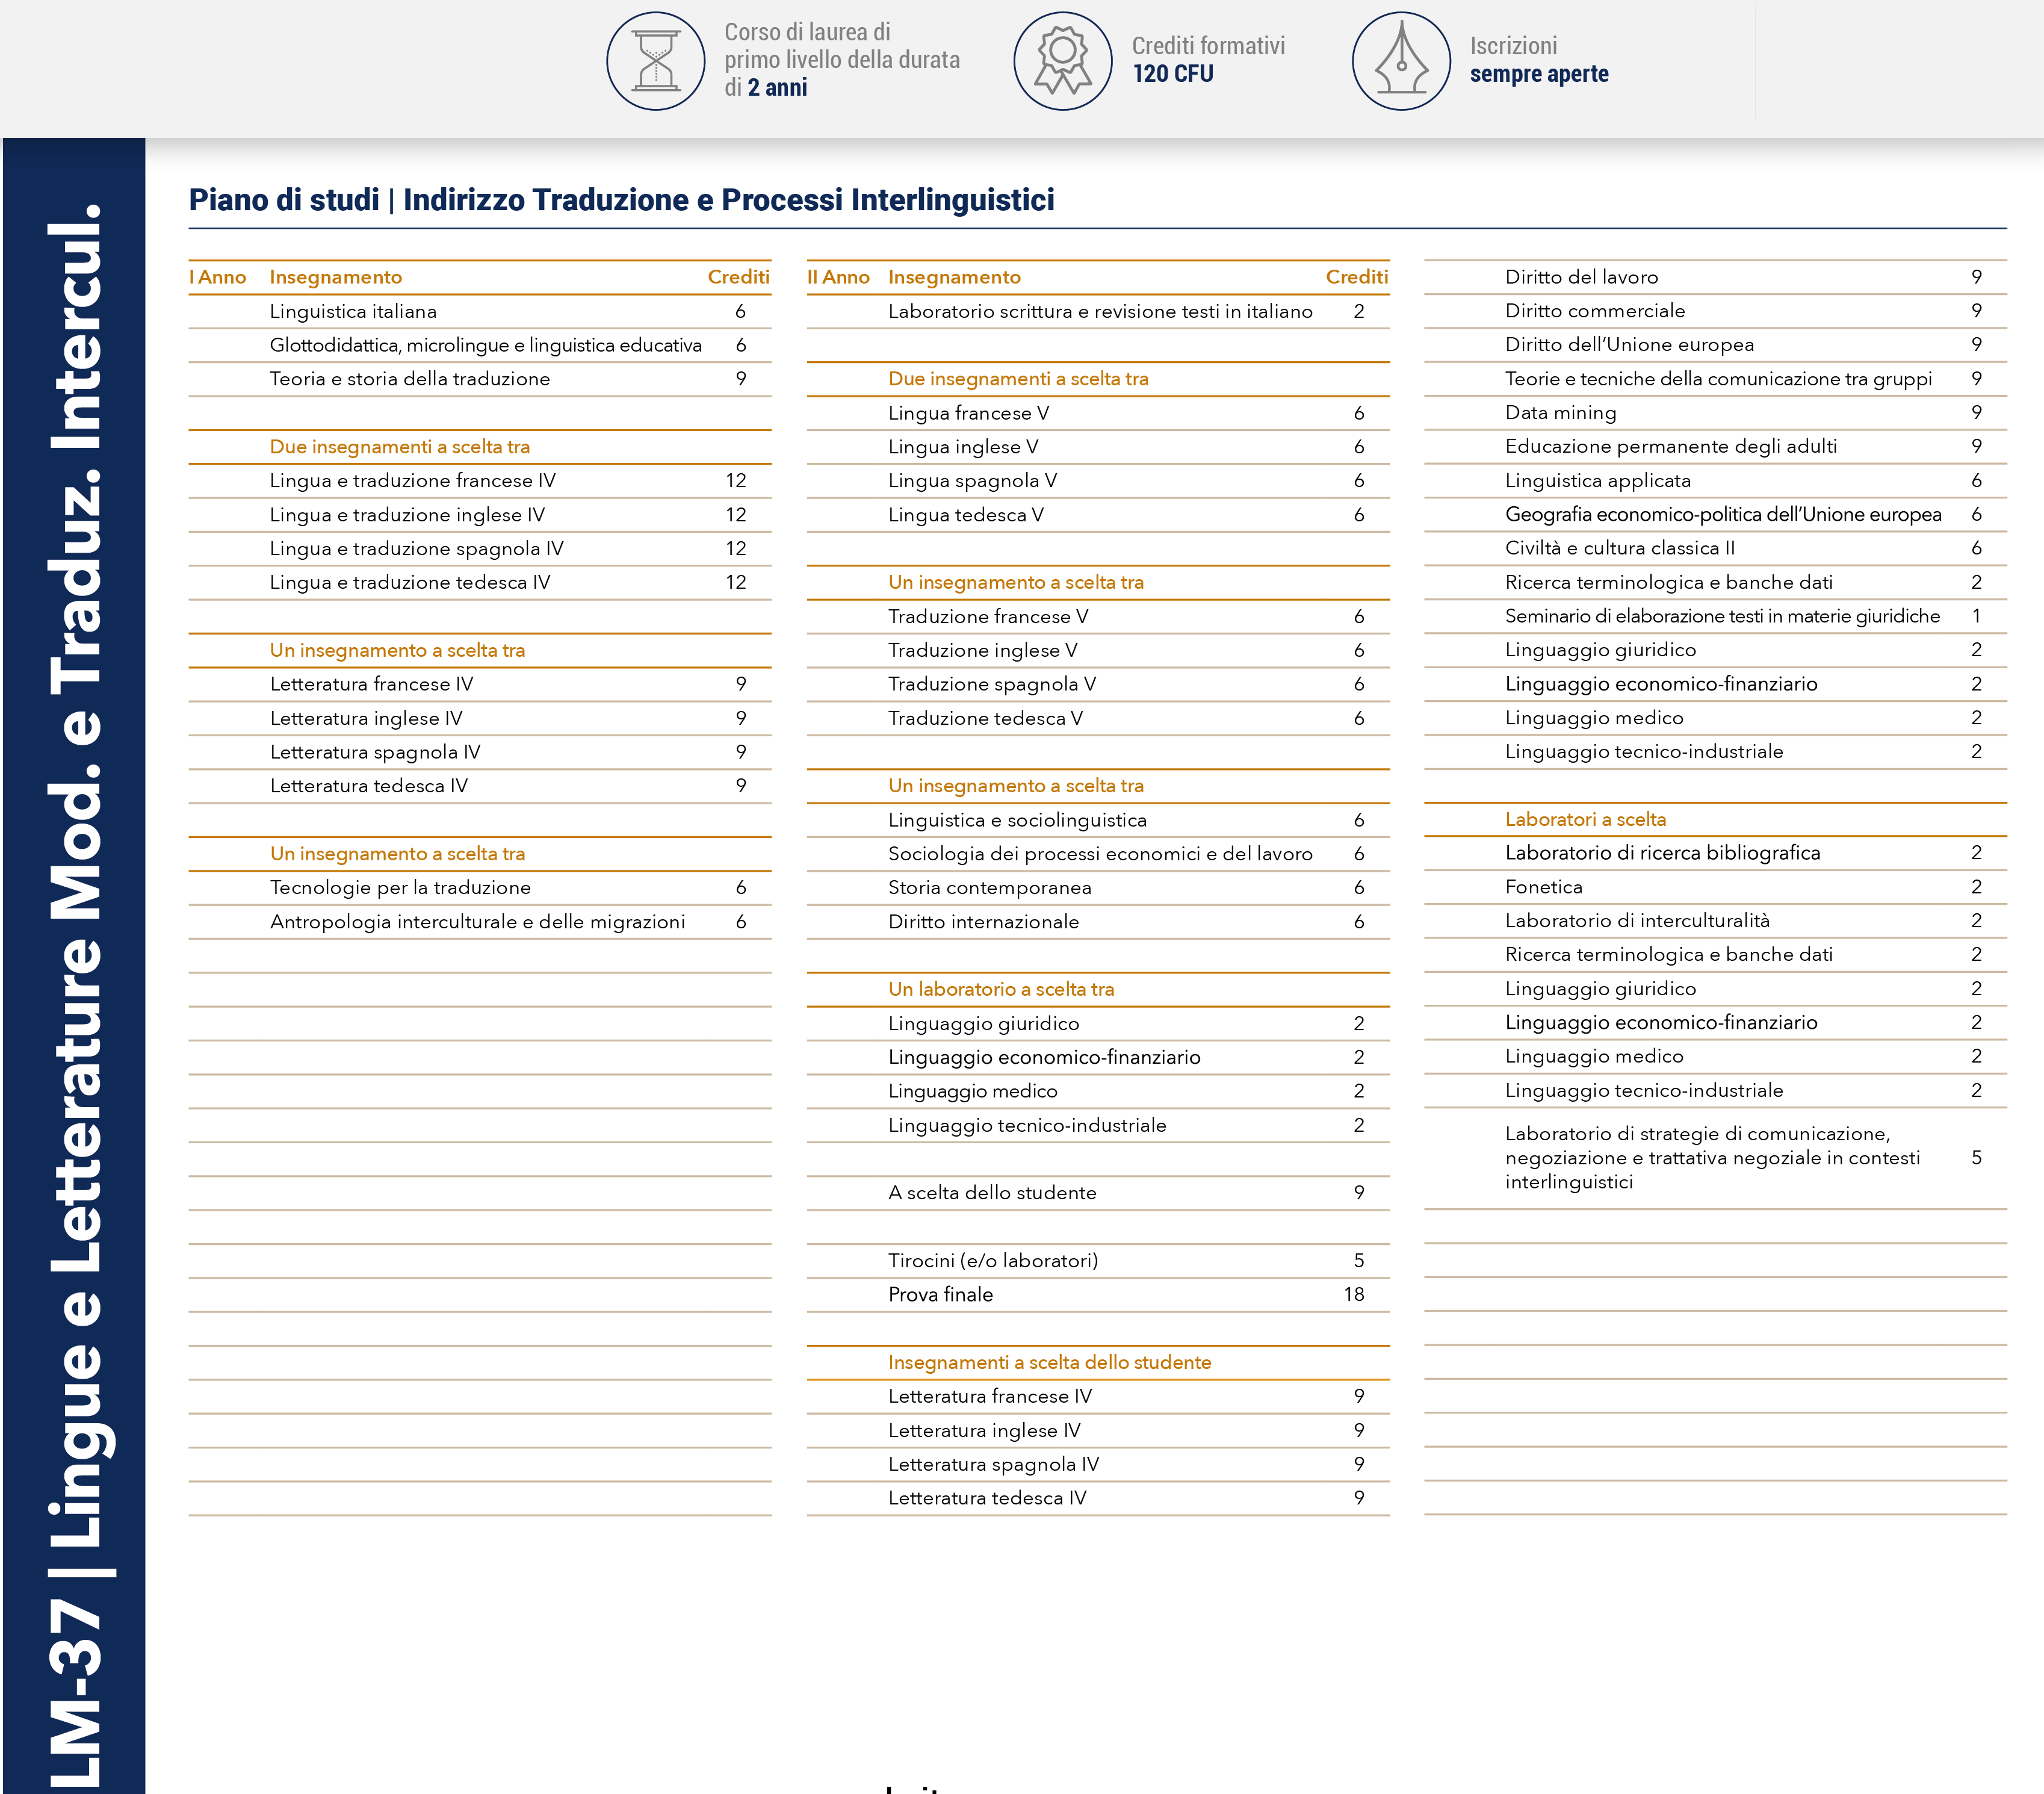Click 'Diritto internazionale' row
The height and width of the screenshot is (1794, 2044).
tap(1098, 922)
